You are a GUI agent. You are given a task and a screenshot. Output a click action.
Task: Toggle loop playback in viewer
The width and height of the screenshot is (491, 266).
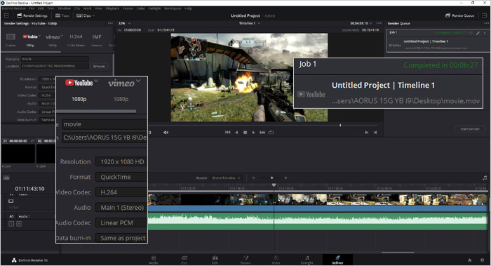271,133
